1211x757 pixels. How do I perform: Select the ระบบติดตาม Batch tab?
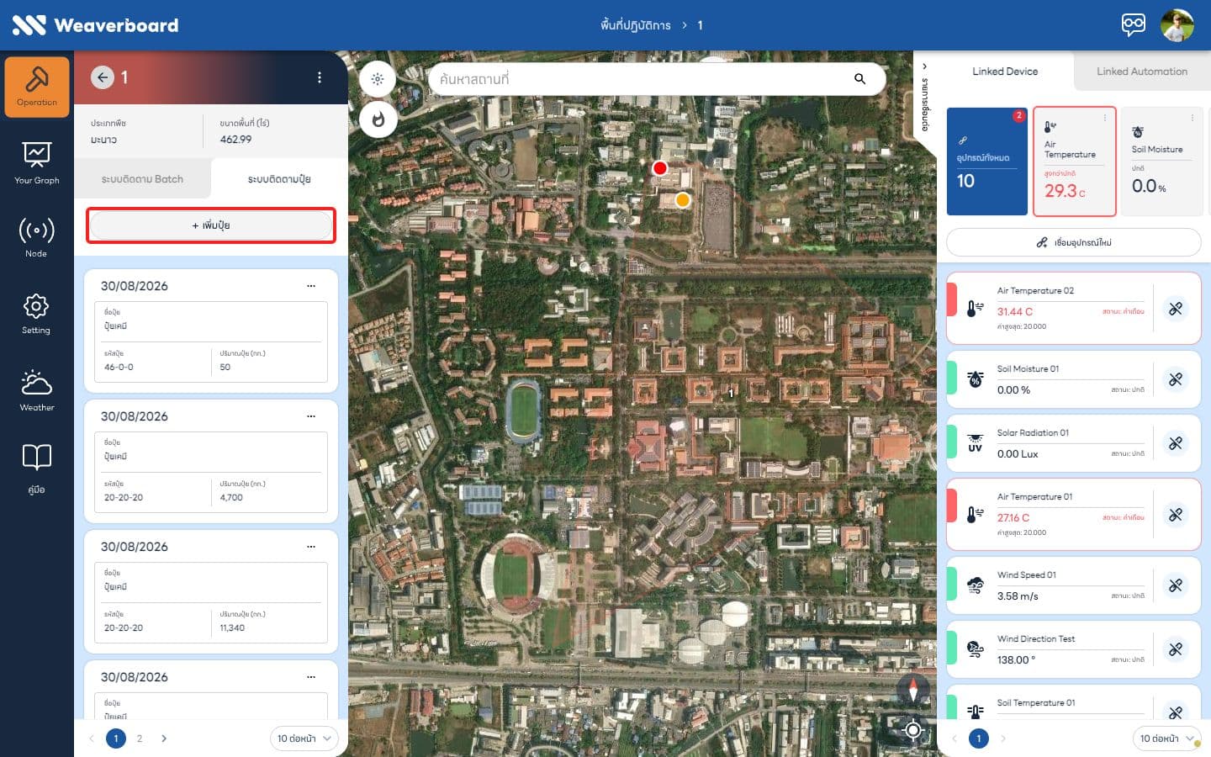142,179
